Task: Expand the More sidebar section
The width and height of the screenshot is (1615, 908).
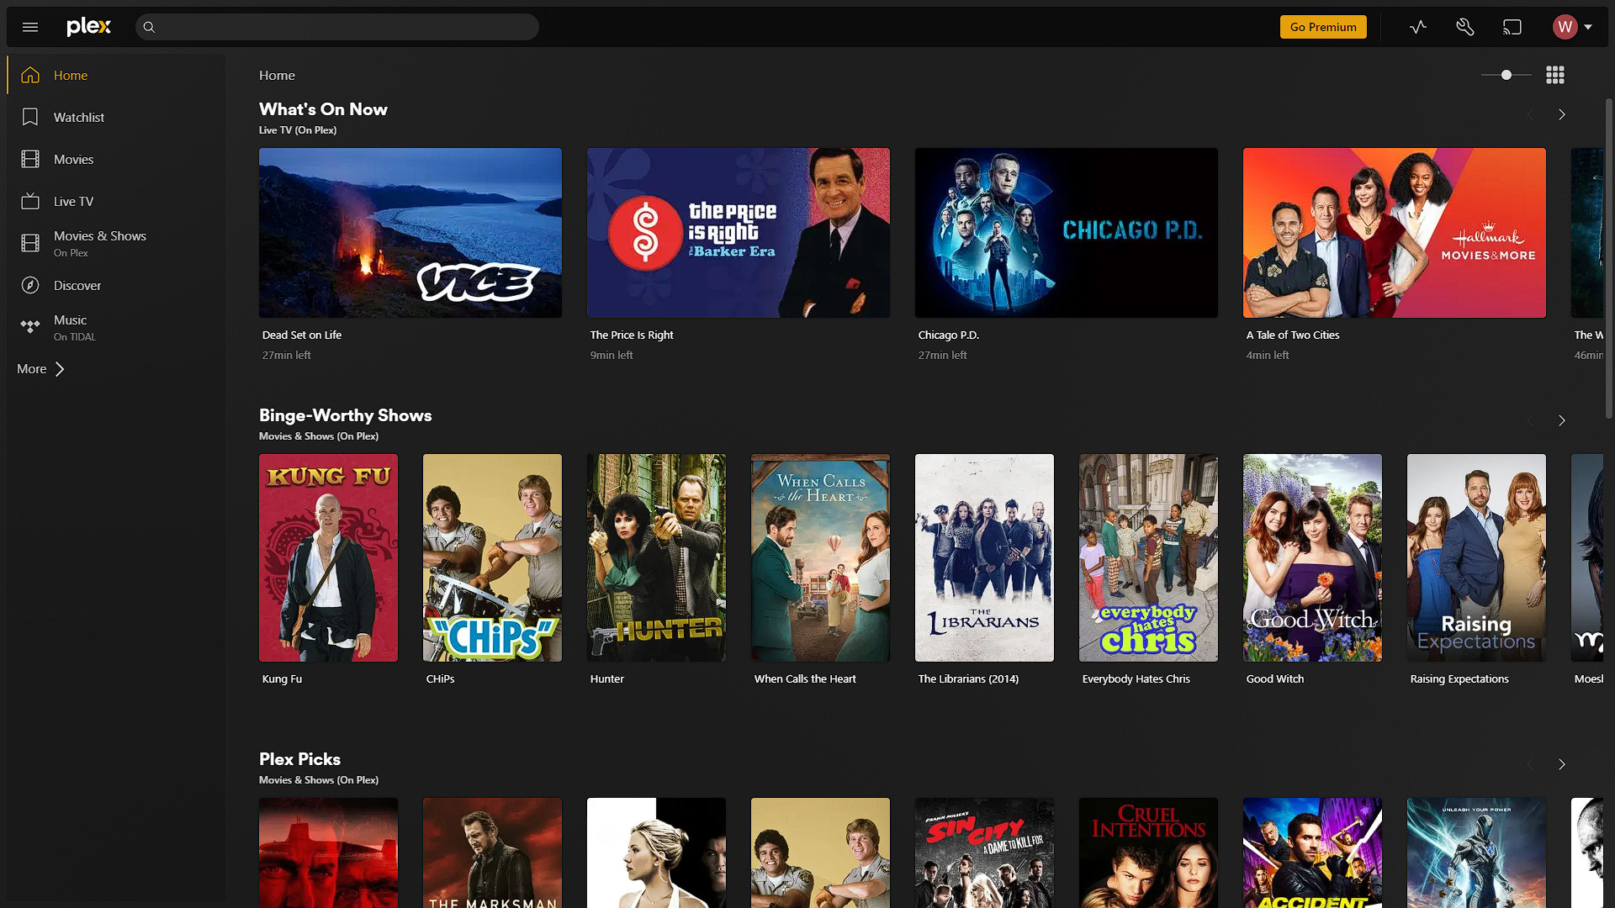Action: (x=40, y=369)
